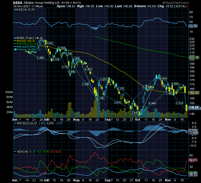Click the 0.984 retracement label

pos(62,48)
